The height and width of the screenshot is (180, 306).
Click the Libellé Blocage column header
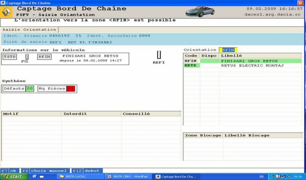pos(262,135)
